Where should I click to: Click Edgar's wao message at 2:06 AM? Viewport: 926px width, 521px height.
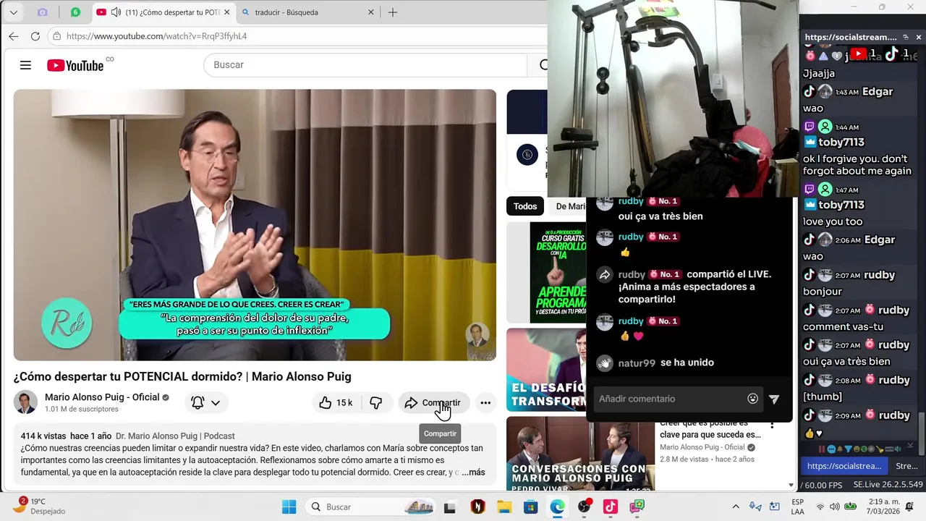(813, 256)
